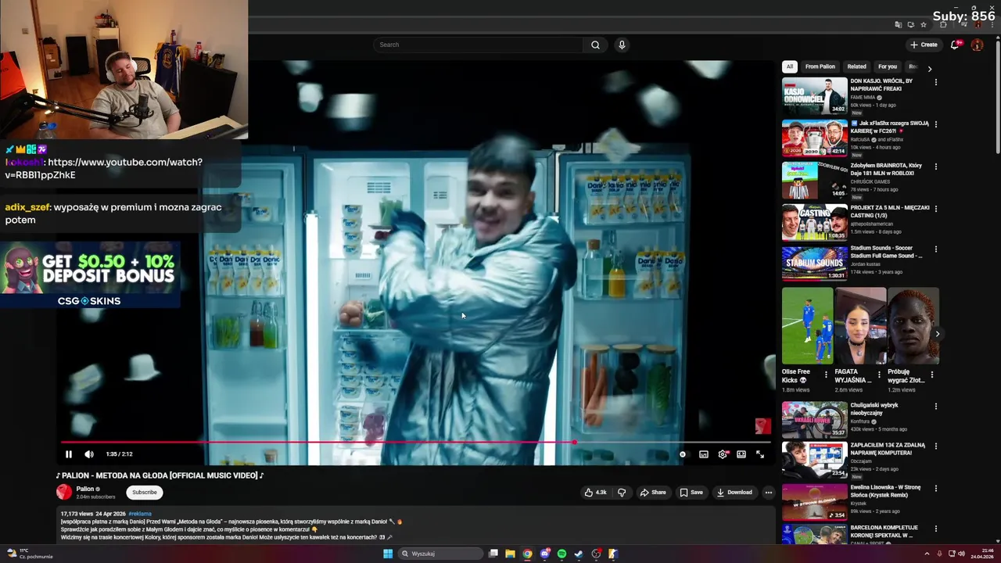Select the All filter chip
This screenshot has height=563, width=1001.
(790, 66)
